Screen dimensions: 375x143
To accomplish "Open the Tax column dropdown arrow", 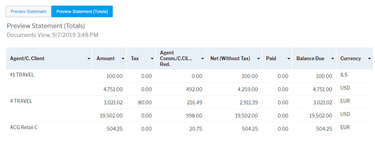I will [x=152, y=59].
